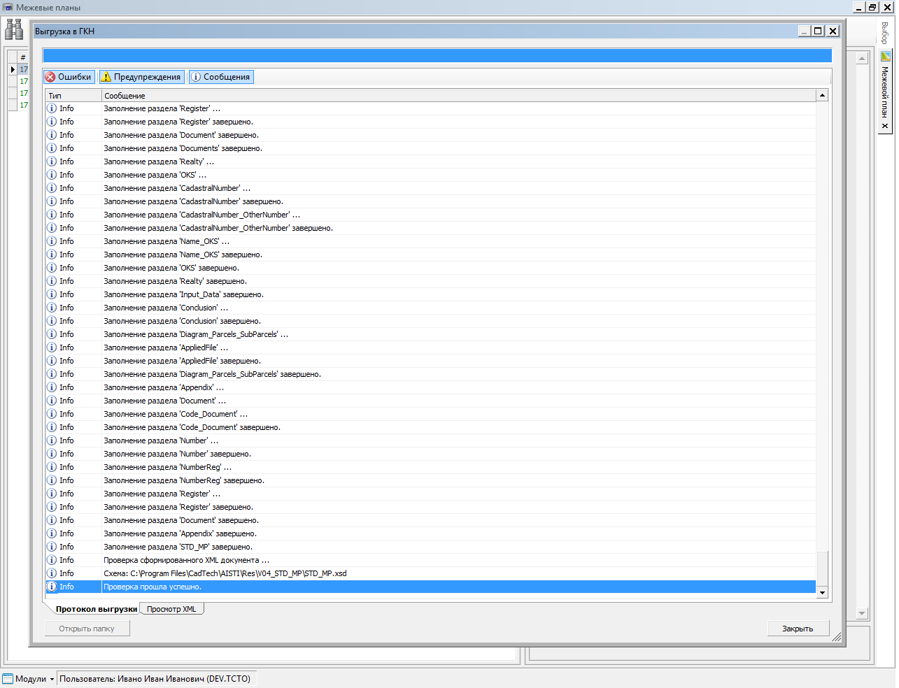Click the Тип column header

[73, 96]
